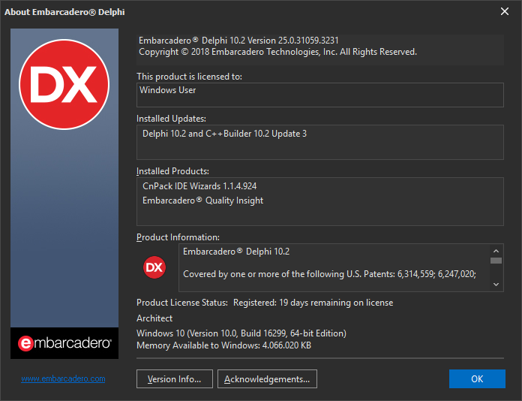This screenshot has width=522, height=401.
Task: Click the Product Information scrollbar thumb
Action: [x=496, y=261]
